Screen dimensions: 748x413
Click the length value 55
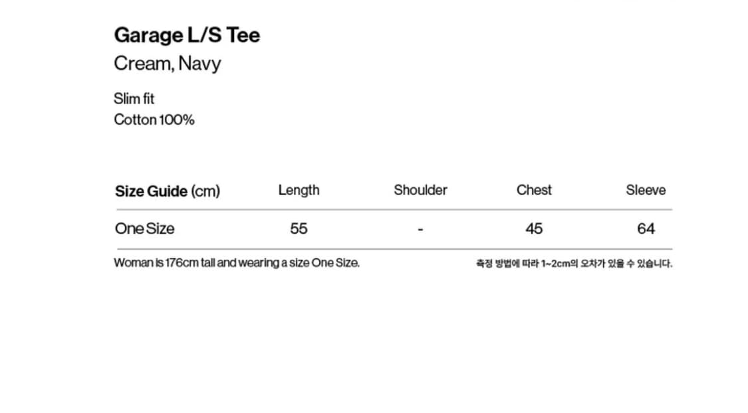coord(299,228)
